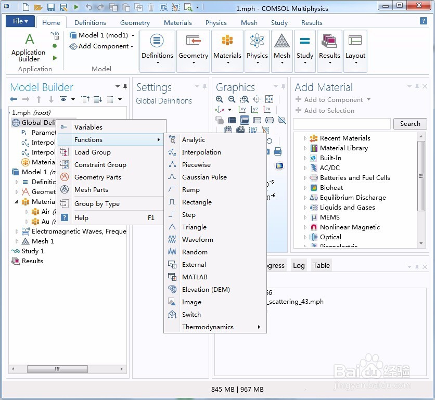
Task: Expand the Recent Materials node
Action: coord(305,138)
